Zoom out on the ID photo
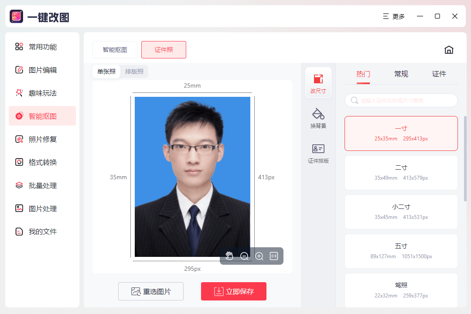This screenshot has width=471, height=314. coord(244,256)
